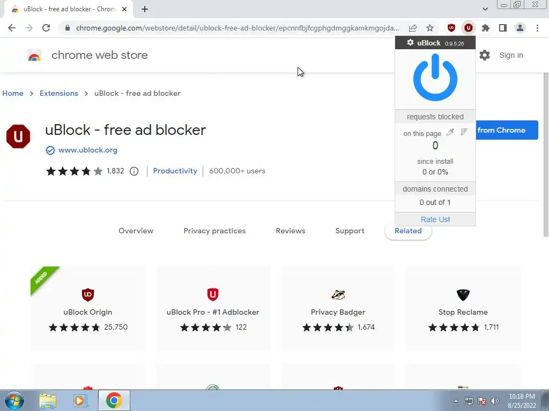Click the Chrome taskbar icon
The width and height of the screenshot is (549, 411).
(x=114, y=400)
